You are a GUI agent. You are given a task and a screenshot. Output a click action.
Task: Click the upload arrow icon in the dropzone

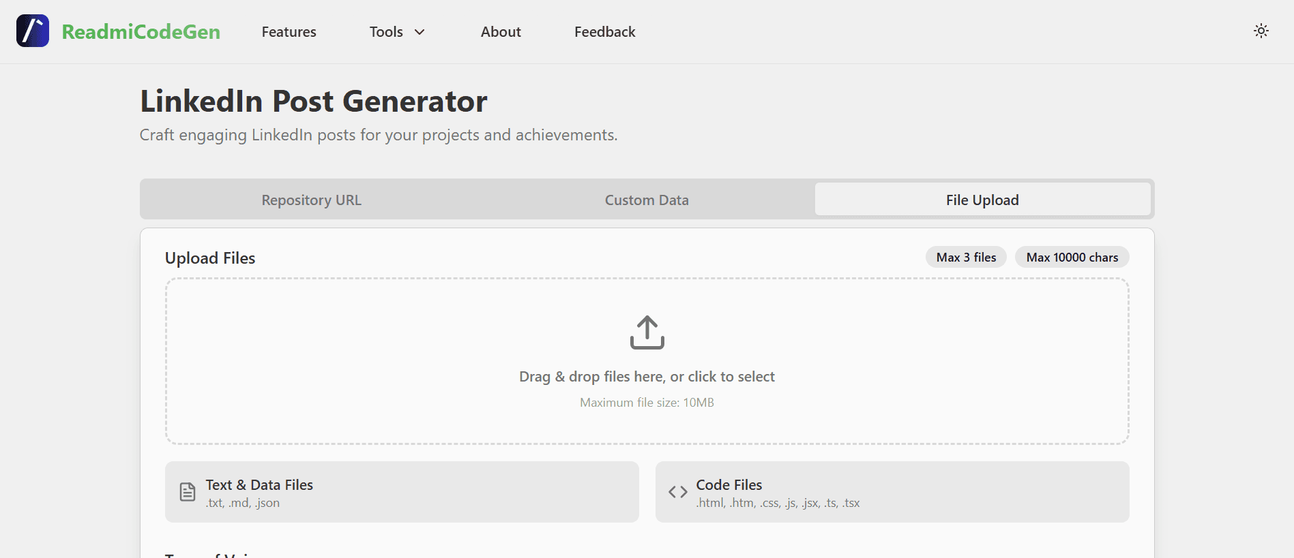click(x=647, y=332)
